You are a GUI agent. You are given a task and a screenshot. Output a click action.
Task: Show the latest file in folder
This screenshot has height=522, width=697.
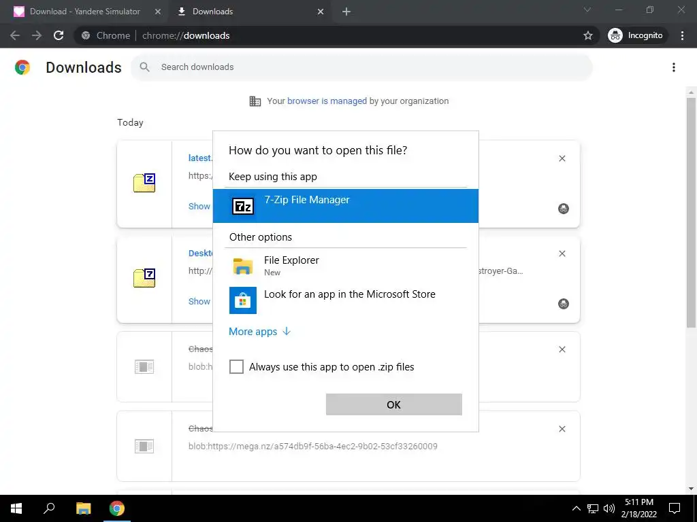click(x=199, y=206)
